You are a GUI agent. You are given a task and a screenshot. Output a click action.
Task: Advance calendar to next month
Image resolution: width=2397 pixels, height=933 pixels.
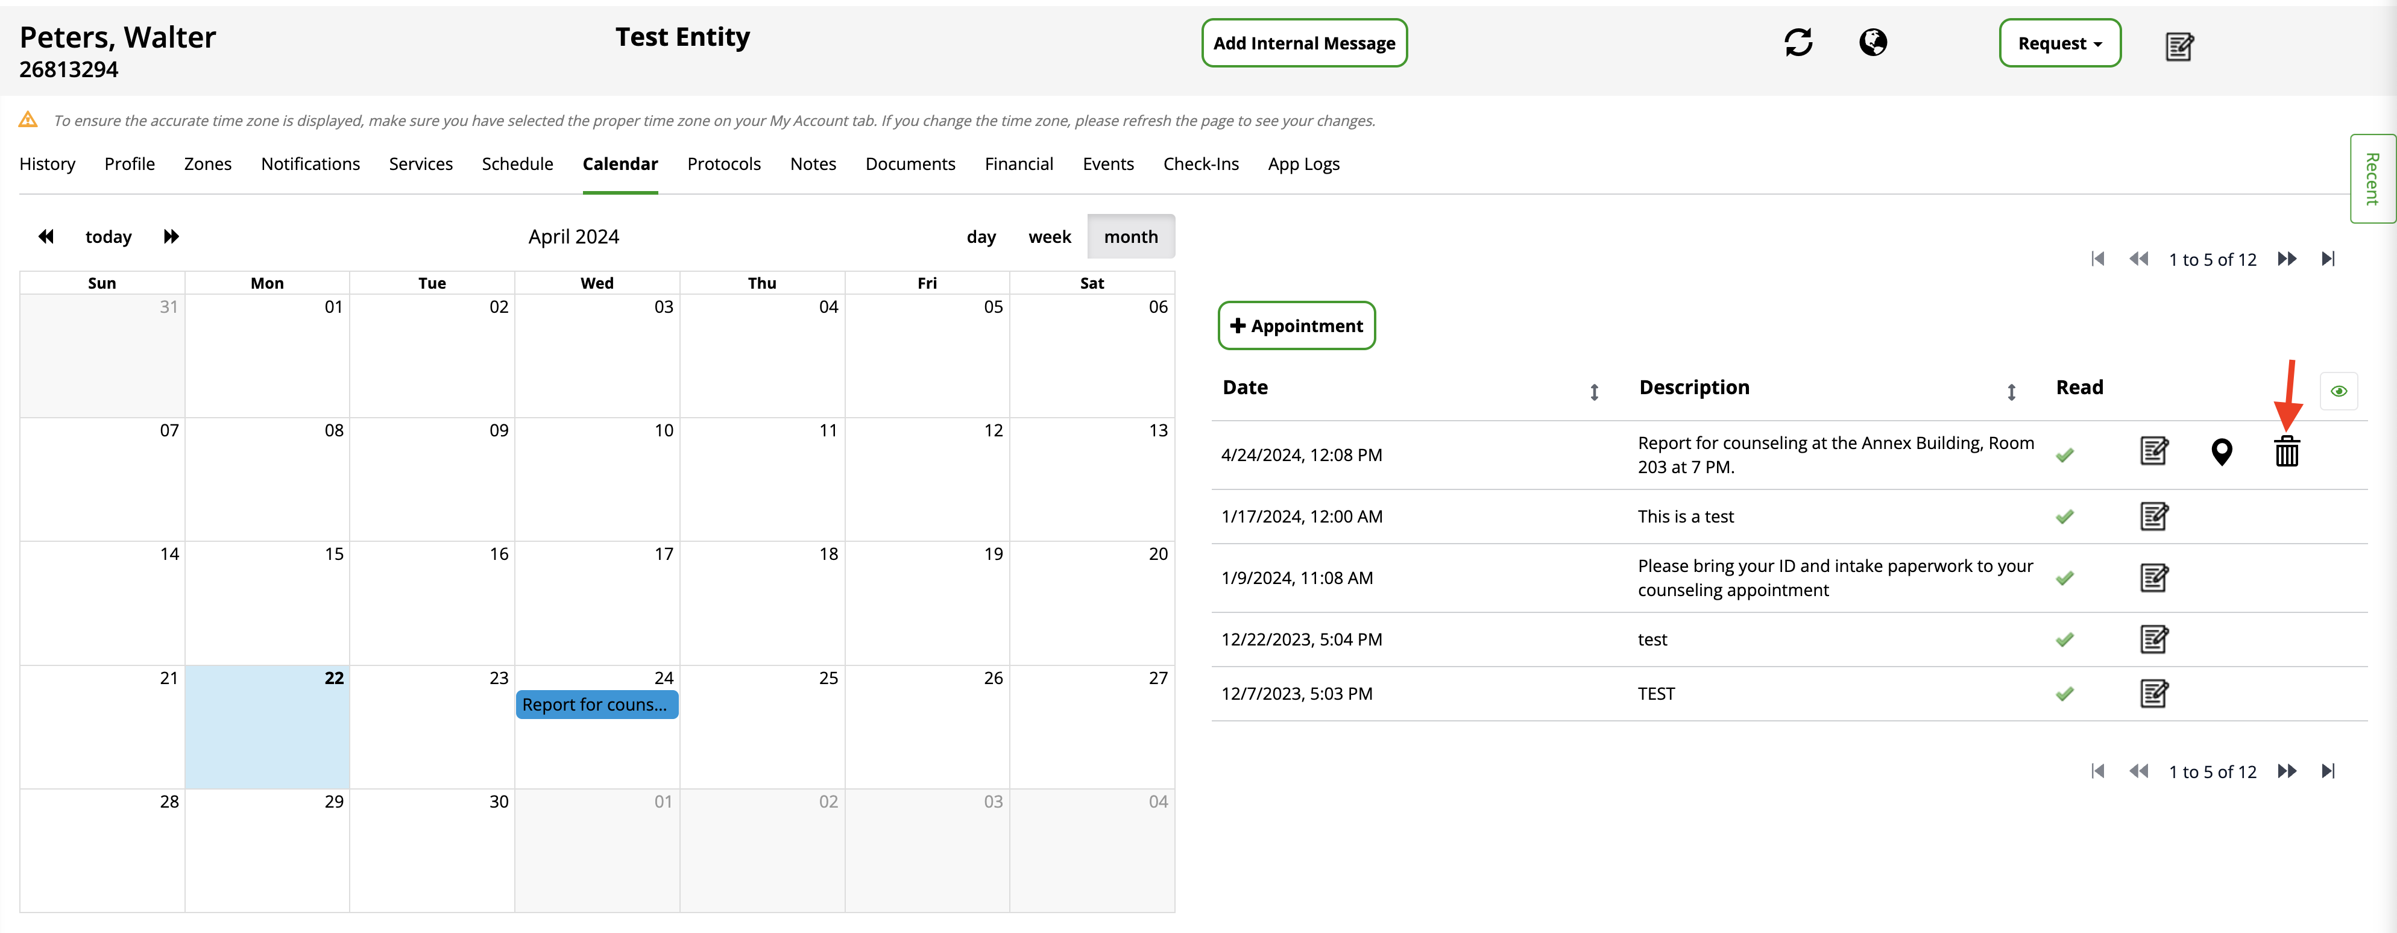point(171,237)
